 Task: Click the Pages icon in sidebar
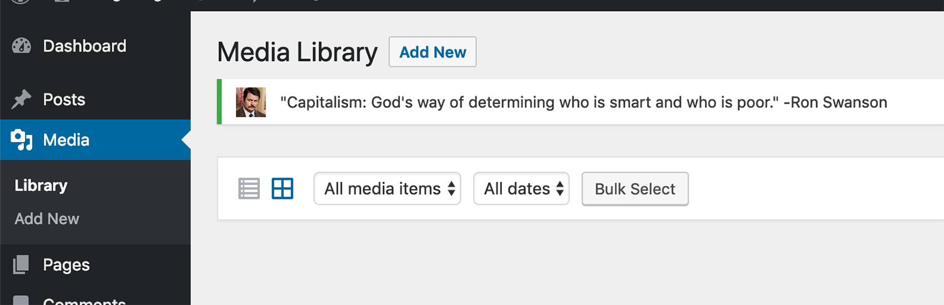coord(21,265)
